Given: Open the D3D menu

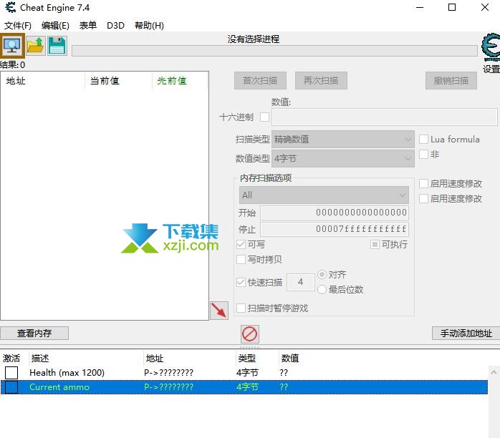Looking at the screenshot, I should click(115, 26).
